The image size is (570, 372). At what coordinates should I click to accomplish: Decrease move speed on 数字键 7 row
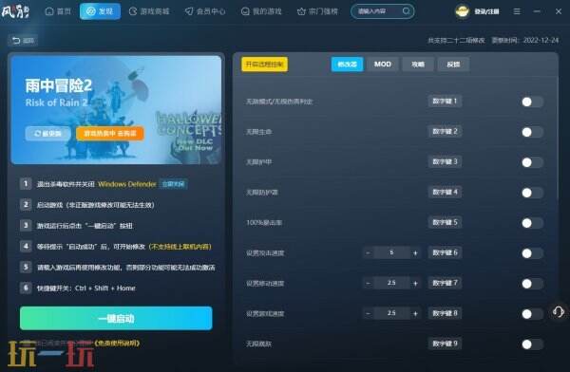[x=368, y=283]
